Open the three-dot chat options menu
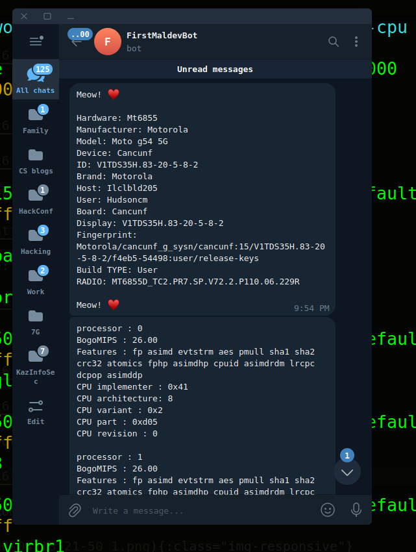Screen dimensions: 416x552 (x=356, y=42)
